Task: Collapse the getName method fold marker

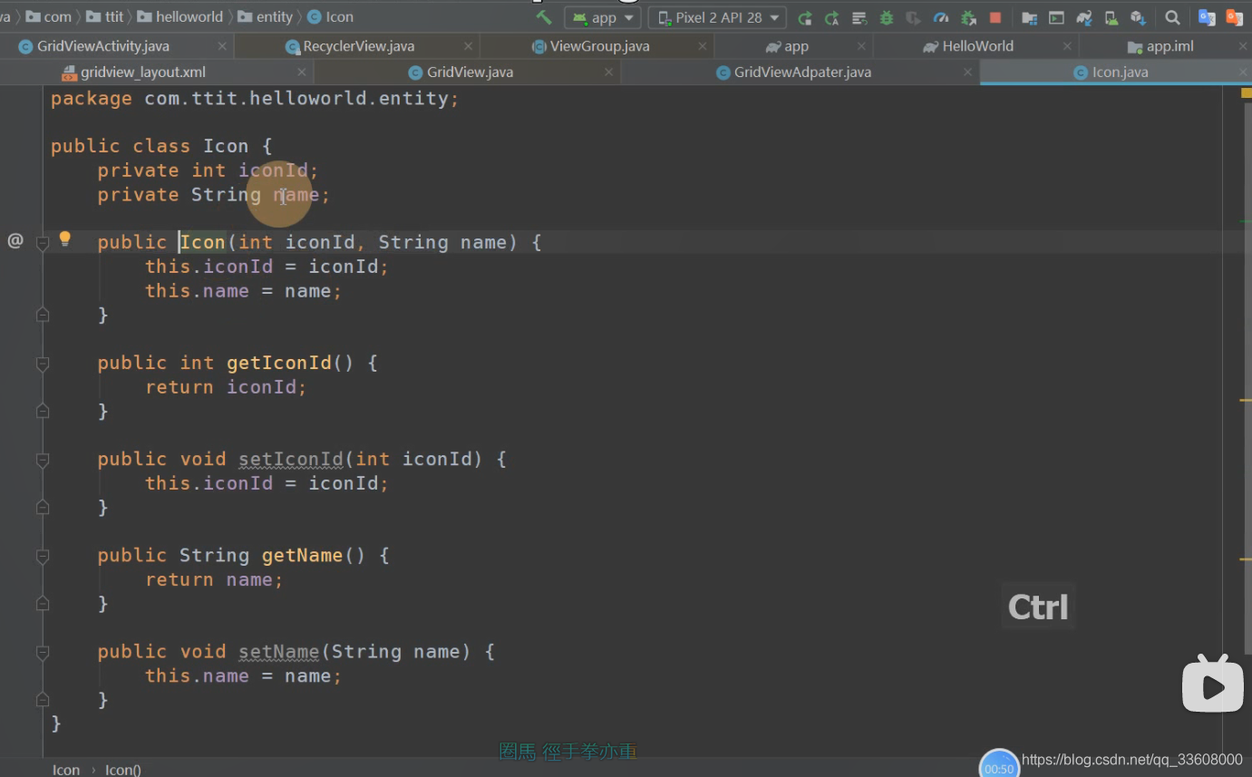Action: click(x=43, y=556)
